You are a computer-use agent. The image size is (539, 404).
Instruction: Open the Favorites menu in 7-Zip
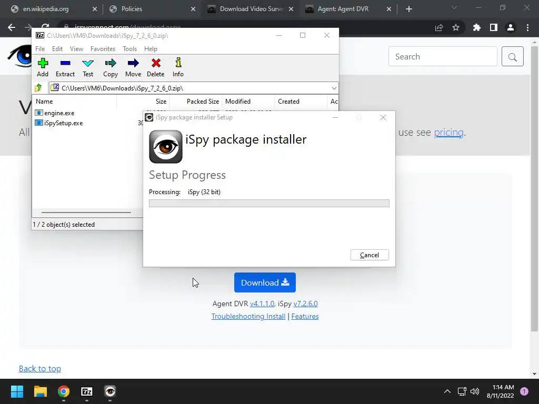click(x=103, y=49)
